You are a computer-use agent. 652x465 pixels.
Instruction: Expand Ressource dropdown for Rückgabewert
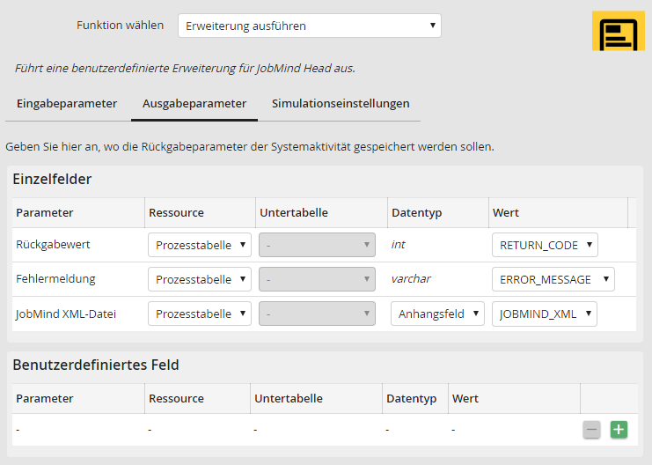(x=200, y=245)
